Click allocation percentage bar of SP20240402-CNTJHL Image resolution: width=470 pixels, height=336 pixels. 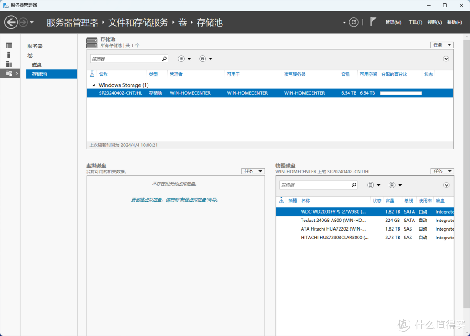pyautogui.click(x=401, y=93)
